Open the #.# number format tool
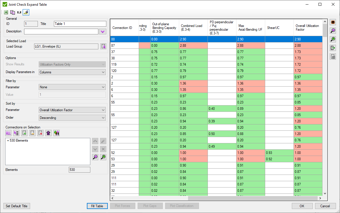 click(19, 12)
